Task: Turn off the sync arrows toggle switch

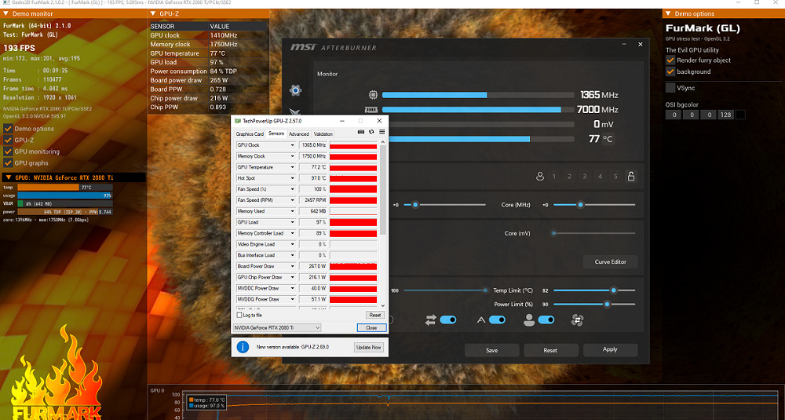Action: [448, 320]
